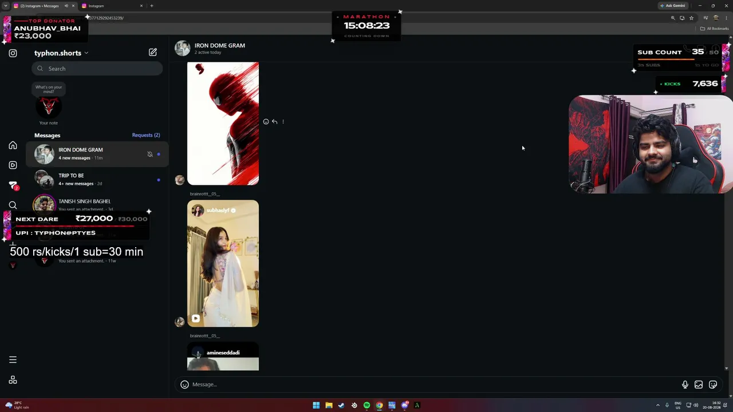Viewport: 733px width, 412px height.
Task: Open TANISH SINGH BAGHEL conversation
Action: pyautogui.click(x=97, y=205)
